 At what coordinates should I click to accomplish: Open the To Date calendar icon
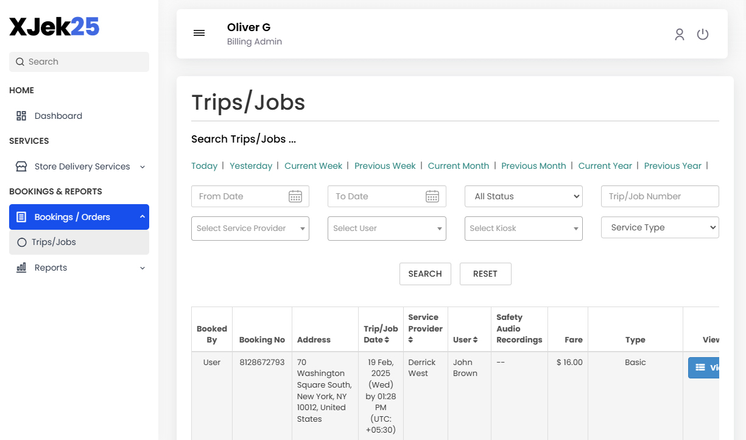pos(432,196)
